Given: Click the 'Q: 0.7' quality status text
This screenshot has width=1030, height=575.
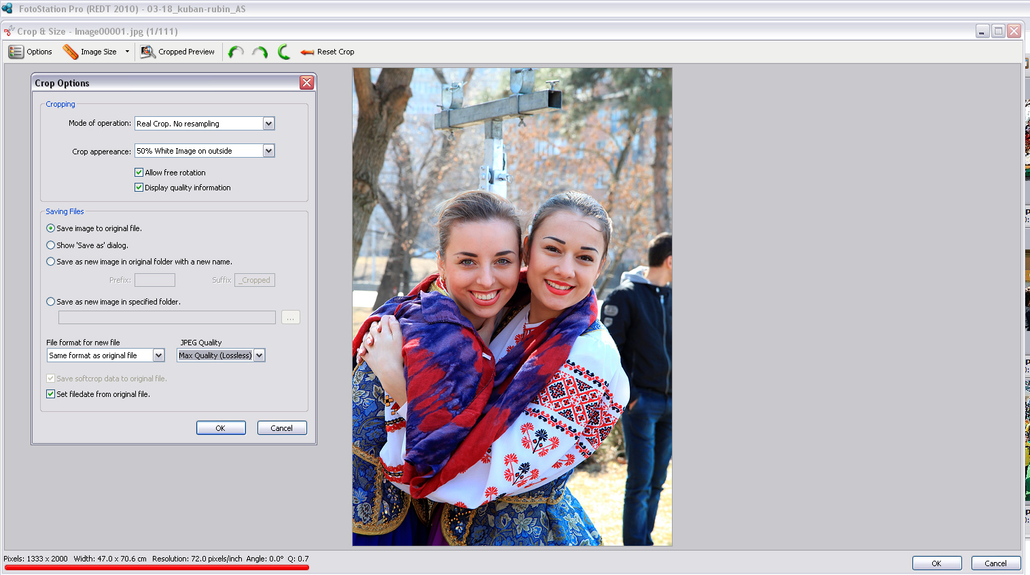Looking at the screenshot, I should point(298,559).
